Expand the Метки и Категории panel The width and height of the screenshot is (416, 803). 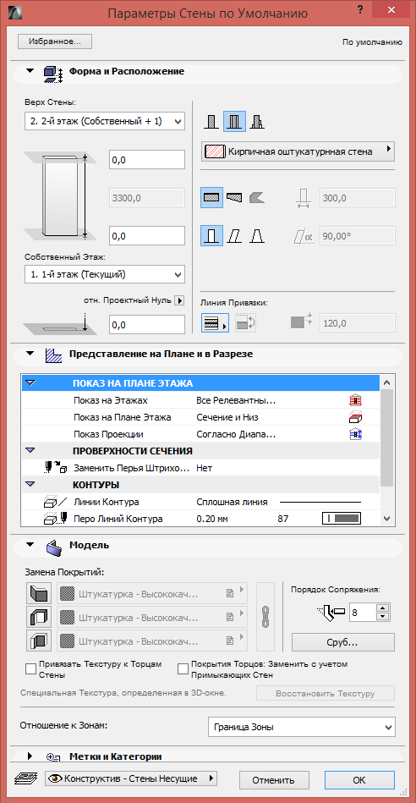pos(30,756)
